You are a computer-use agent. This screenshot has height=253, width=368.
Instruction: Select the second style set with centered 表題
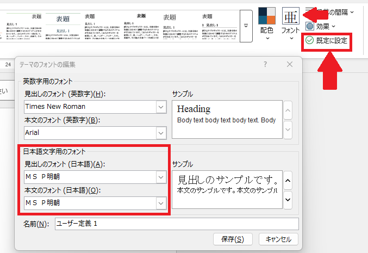pos(63,26)
